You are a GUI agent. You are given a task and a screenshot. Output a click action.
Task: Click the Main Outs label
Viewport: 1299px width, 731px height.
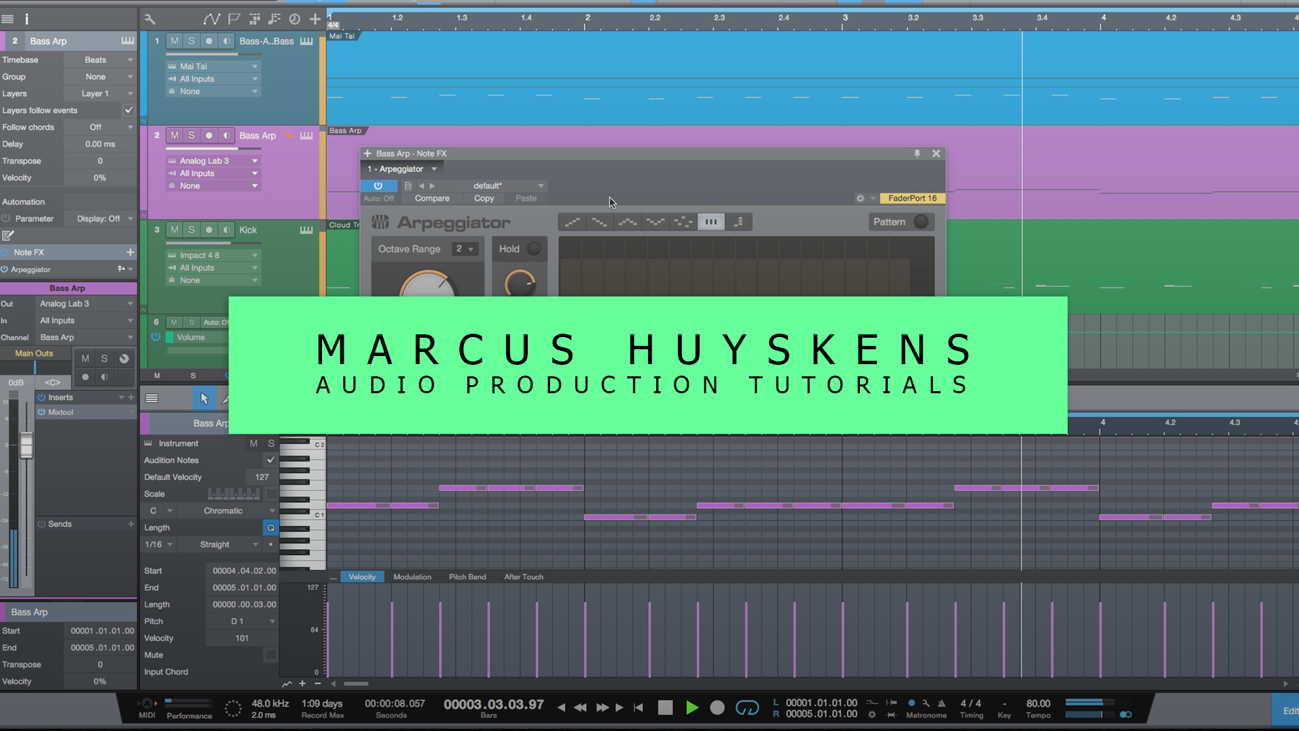(x=34, y=353)
